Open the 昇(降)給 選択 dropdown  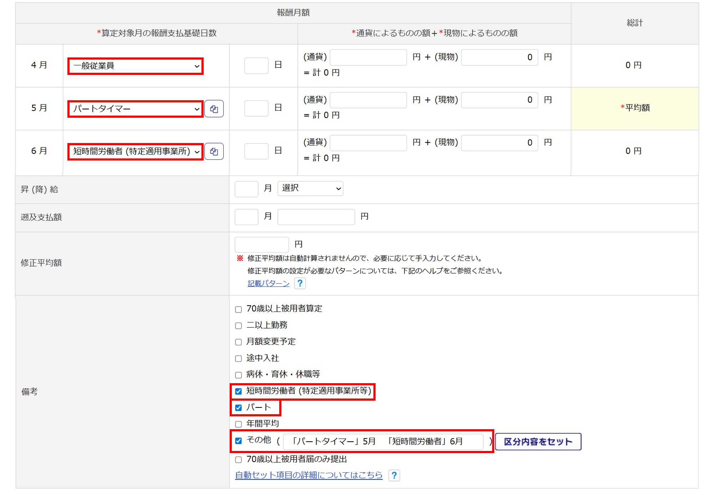[x=310, y=188]
